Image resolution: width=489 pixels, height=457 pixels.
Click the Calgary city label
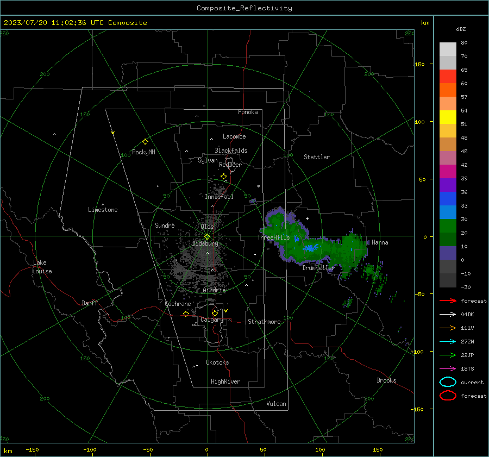[x=212, y=320]
